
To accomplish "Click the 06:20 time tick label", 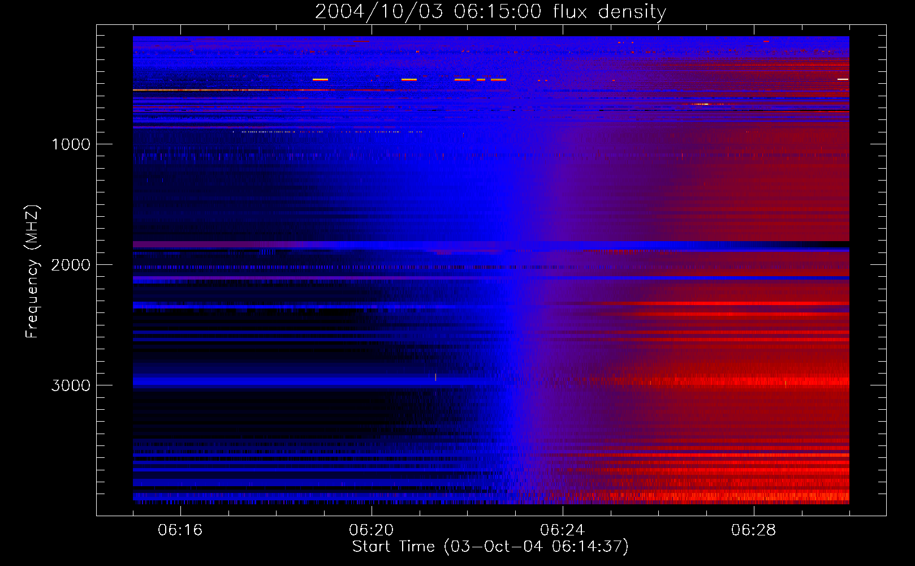I will [x=372, y=530].
